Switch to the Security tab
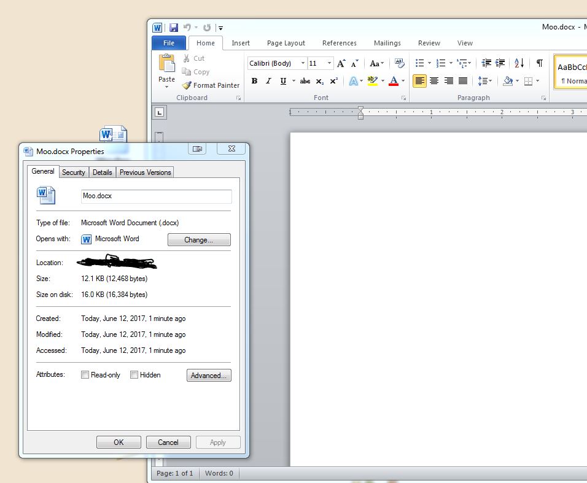Image resolution: width=587 pixels, height=483 pixels. point(74,172)
